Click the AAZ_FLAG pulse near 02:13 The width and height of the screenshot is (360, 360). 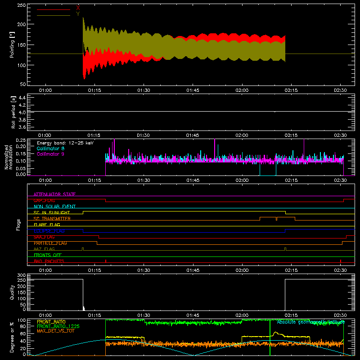tap(285, 249)
